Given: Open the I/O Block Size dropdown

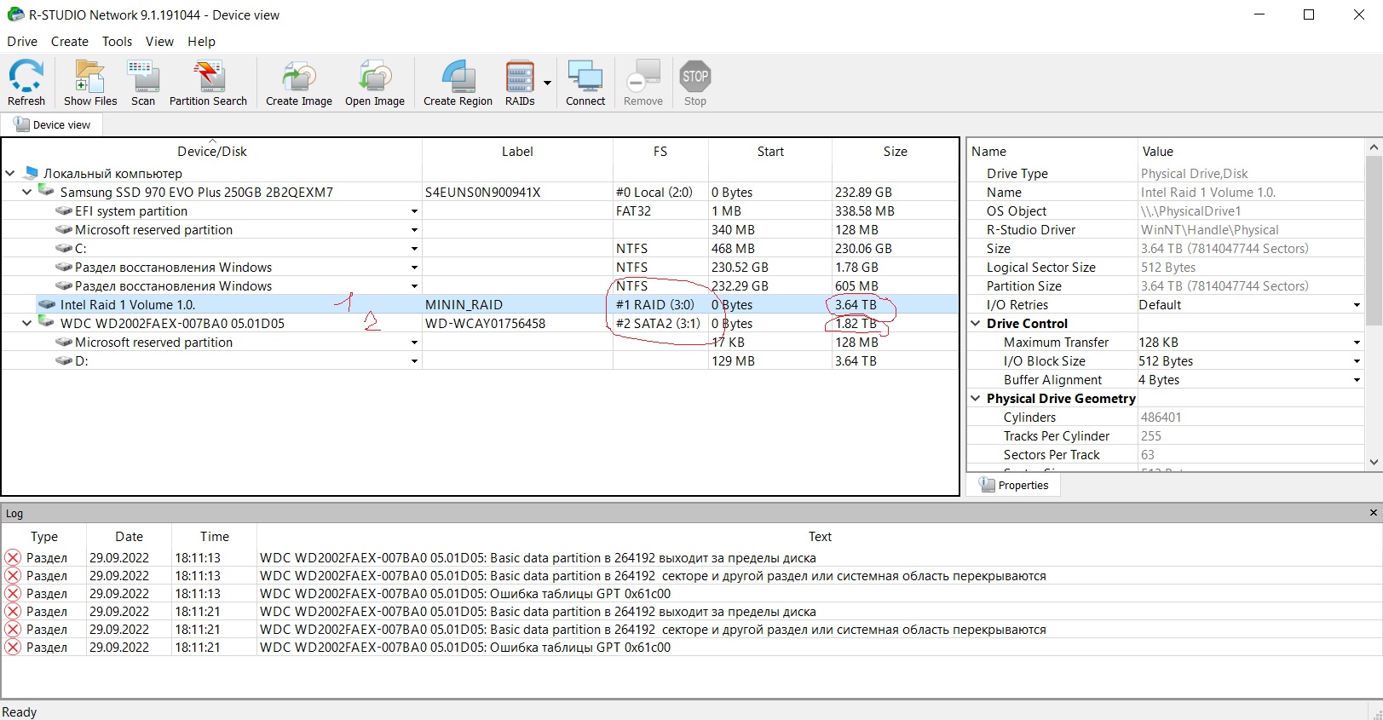Looking at the screenshot, I should 1357,361.
